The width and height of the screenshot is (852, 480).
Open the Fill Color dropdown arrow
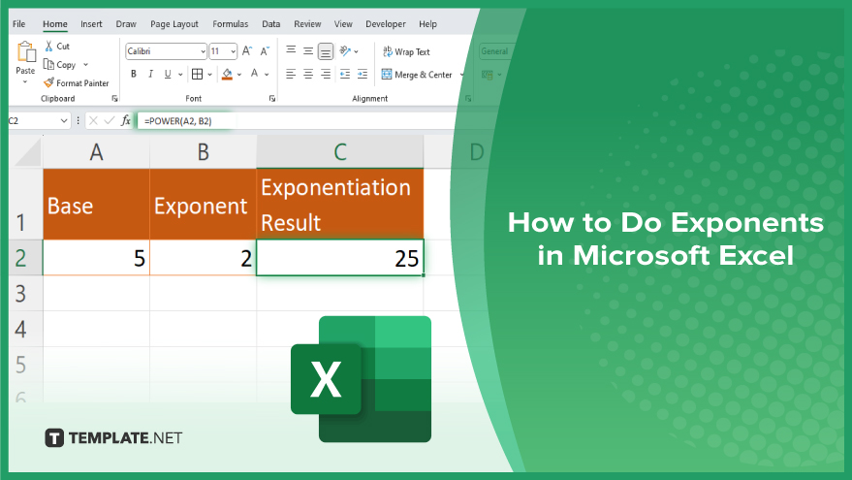point(239,75)
